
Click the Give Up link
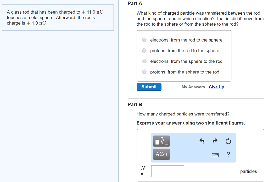tap(216, 87)
